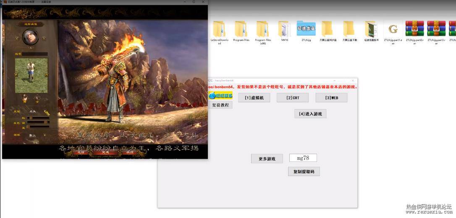Minimize the game client window
This screenshot has width=456, height=218.
pos(186,2)
